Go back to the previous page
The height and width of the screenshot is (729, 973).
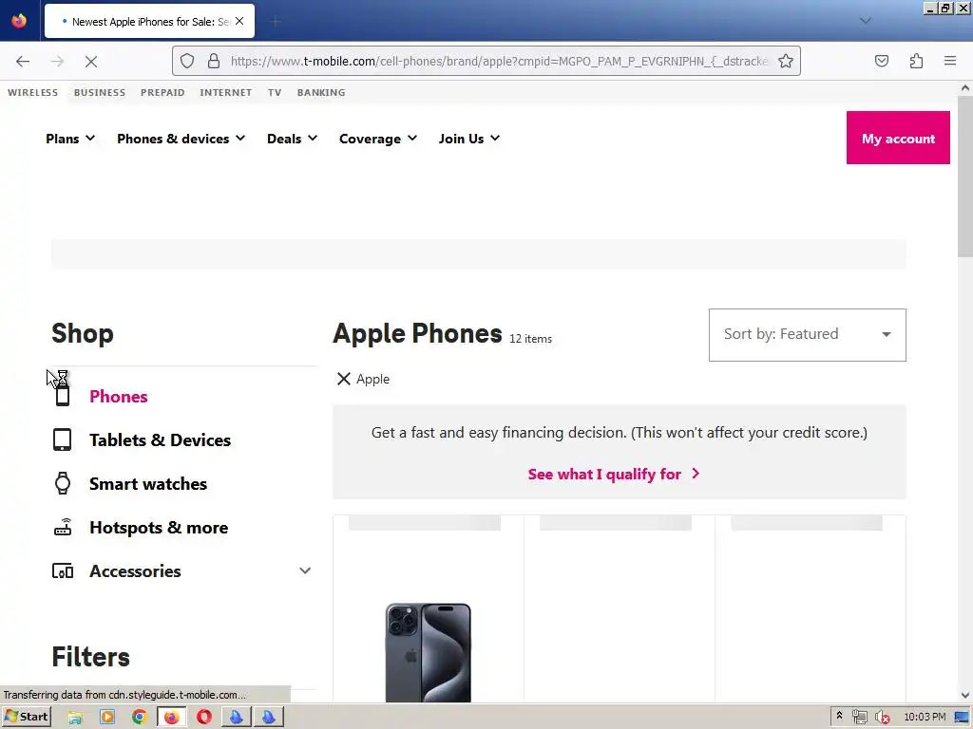pyautogui.click(x=23, y=61)
